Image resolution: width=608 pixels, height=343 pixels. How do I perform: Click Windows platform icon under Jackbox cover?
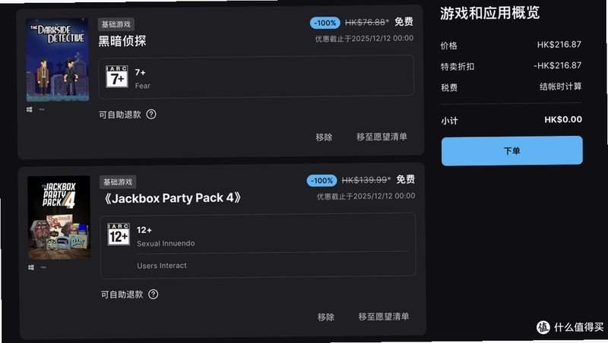31,267
